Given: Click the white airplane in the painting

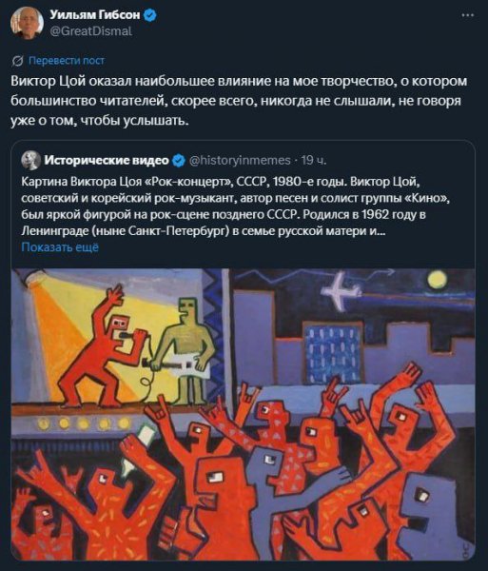Looking at the screenshot, I should [341, 289].
